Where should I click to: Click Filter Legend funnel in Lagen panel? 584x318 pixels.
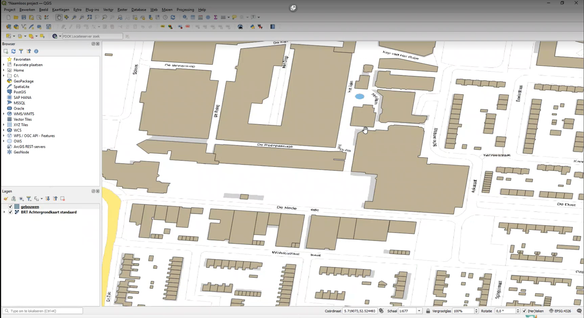tap(29, 199)
